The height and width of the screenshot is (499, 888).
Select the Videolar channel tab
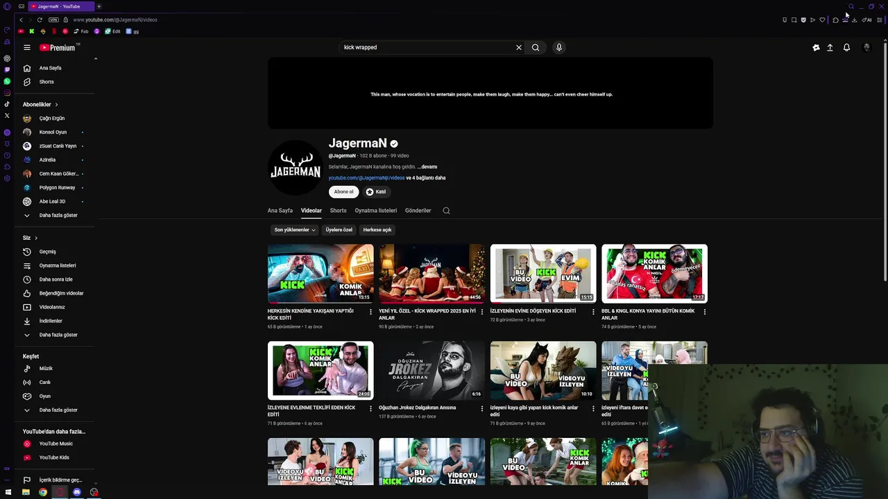311,211
